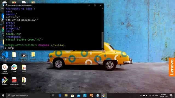
Task: Open Mail app from taskbar
Action: click(x=78, y=96)
